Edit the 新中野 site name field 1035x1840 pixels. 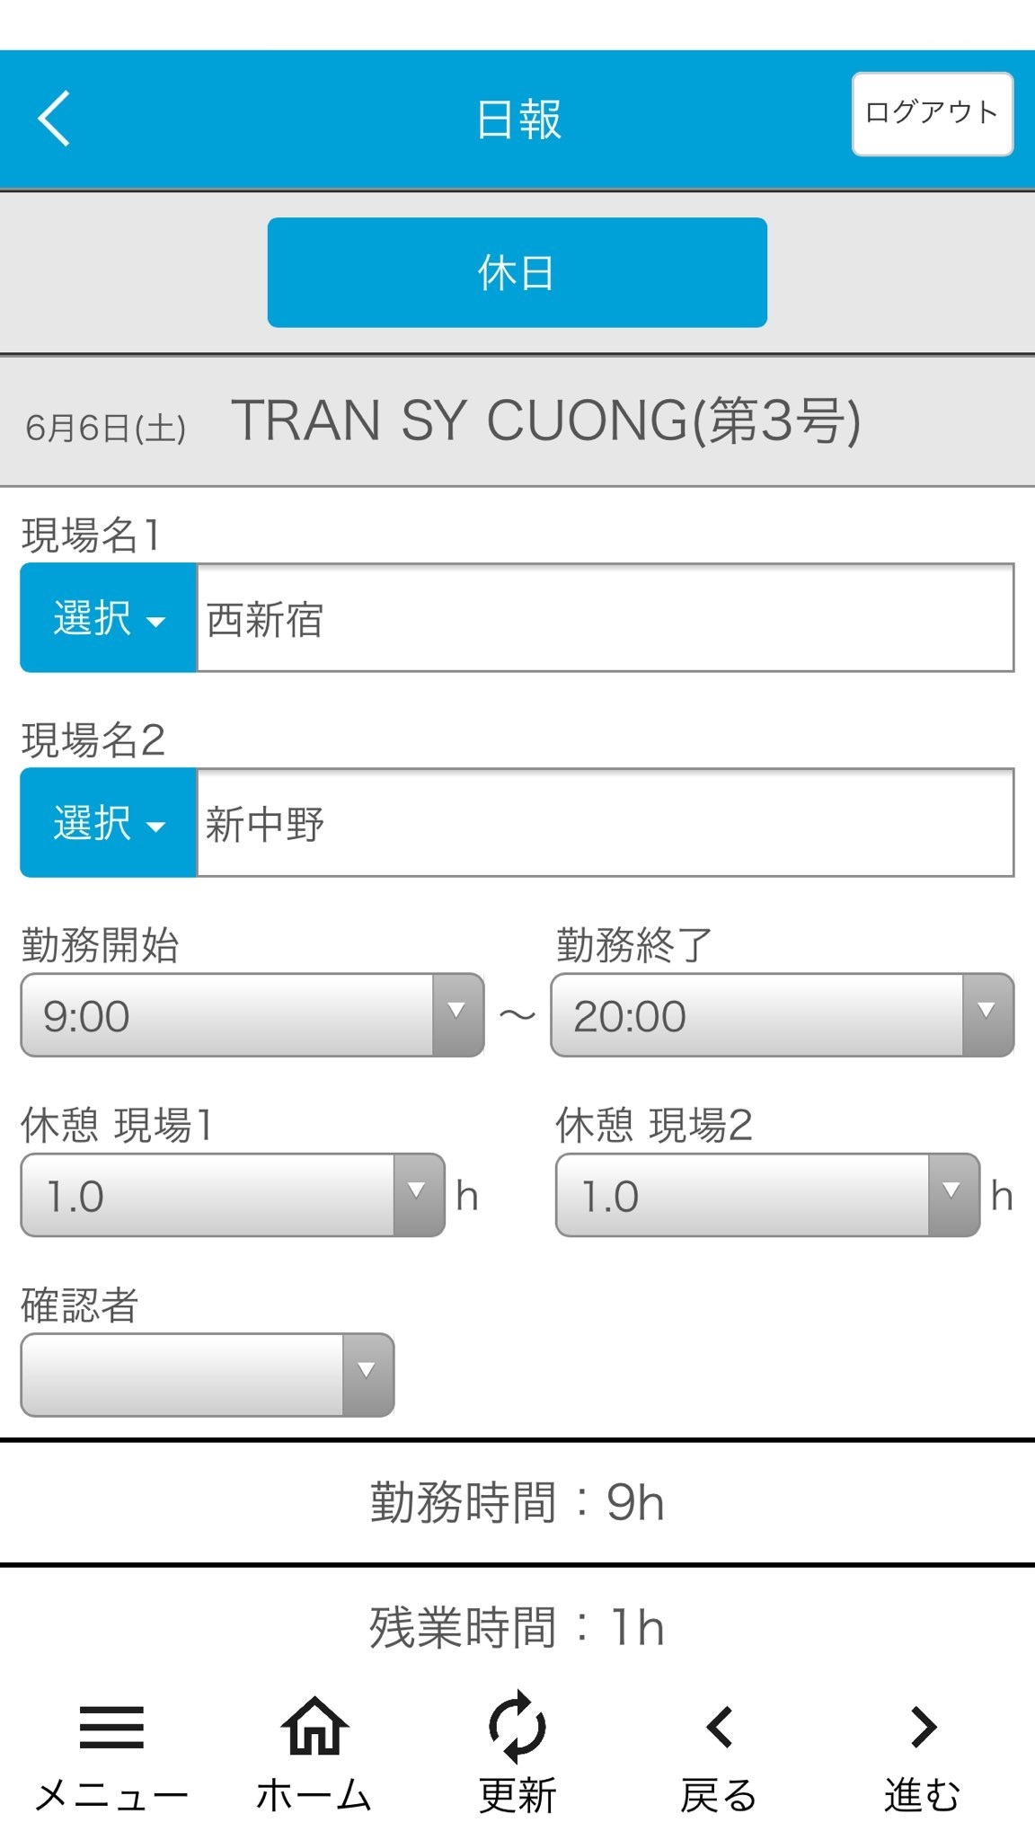606,823
